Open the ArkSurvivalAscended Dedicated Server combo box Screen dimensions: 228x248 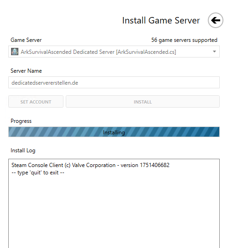tap(114, 52)
